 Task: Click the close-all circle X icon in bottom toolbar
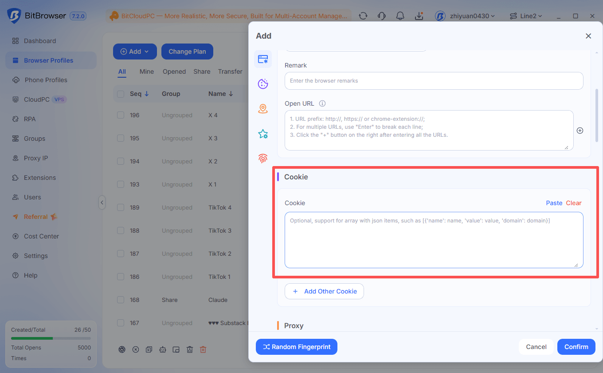pos(136,349)
